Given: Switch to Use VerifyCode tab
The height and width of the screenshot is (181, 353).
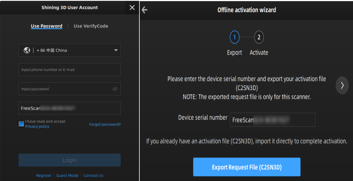Looking at the screenshot, I should tap(91, 26).
